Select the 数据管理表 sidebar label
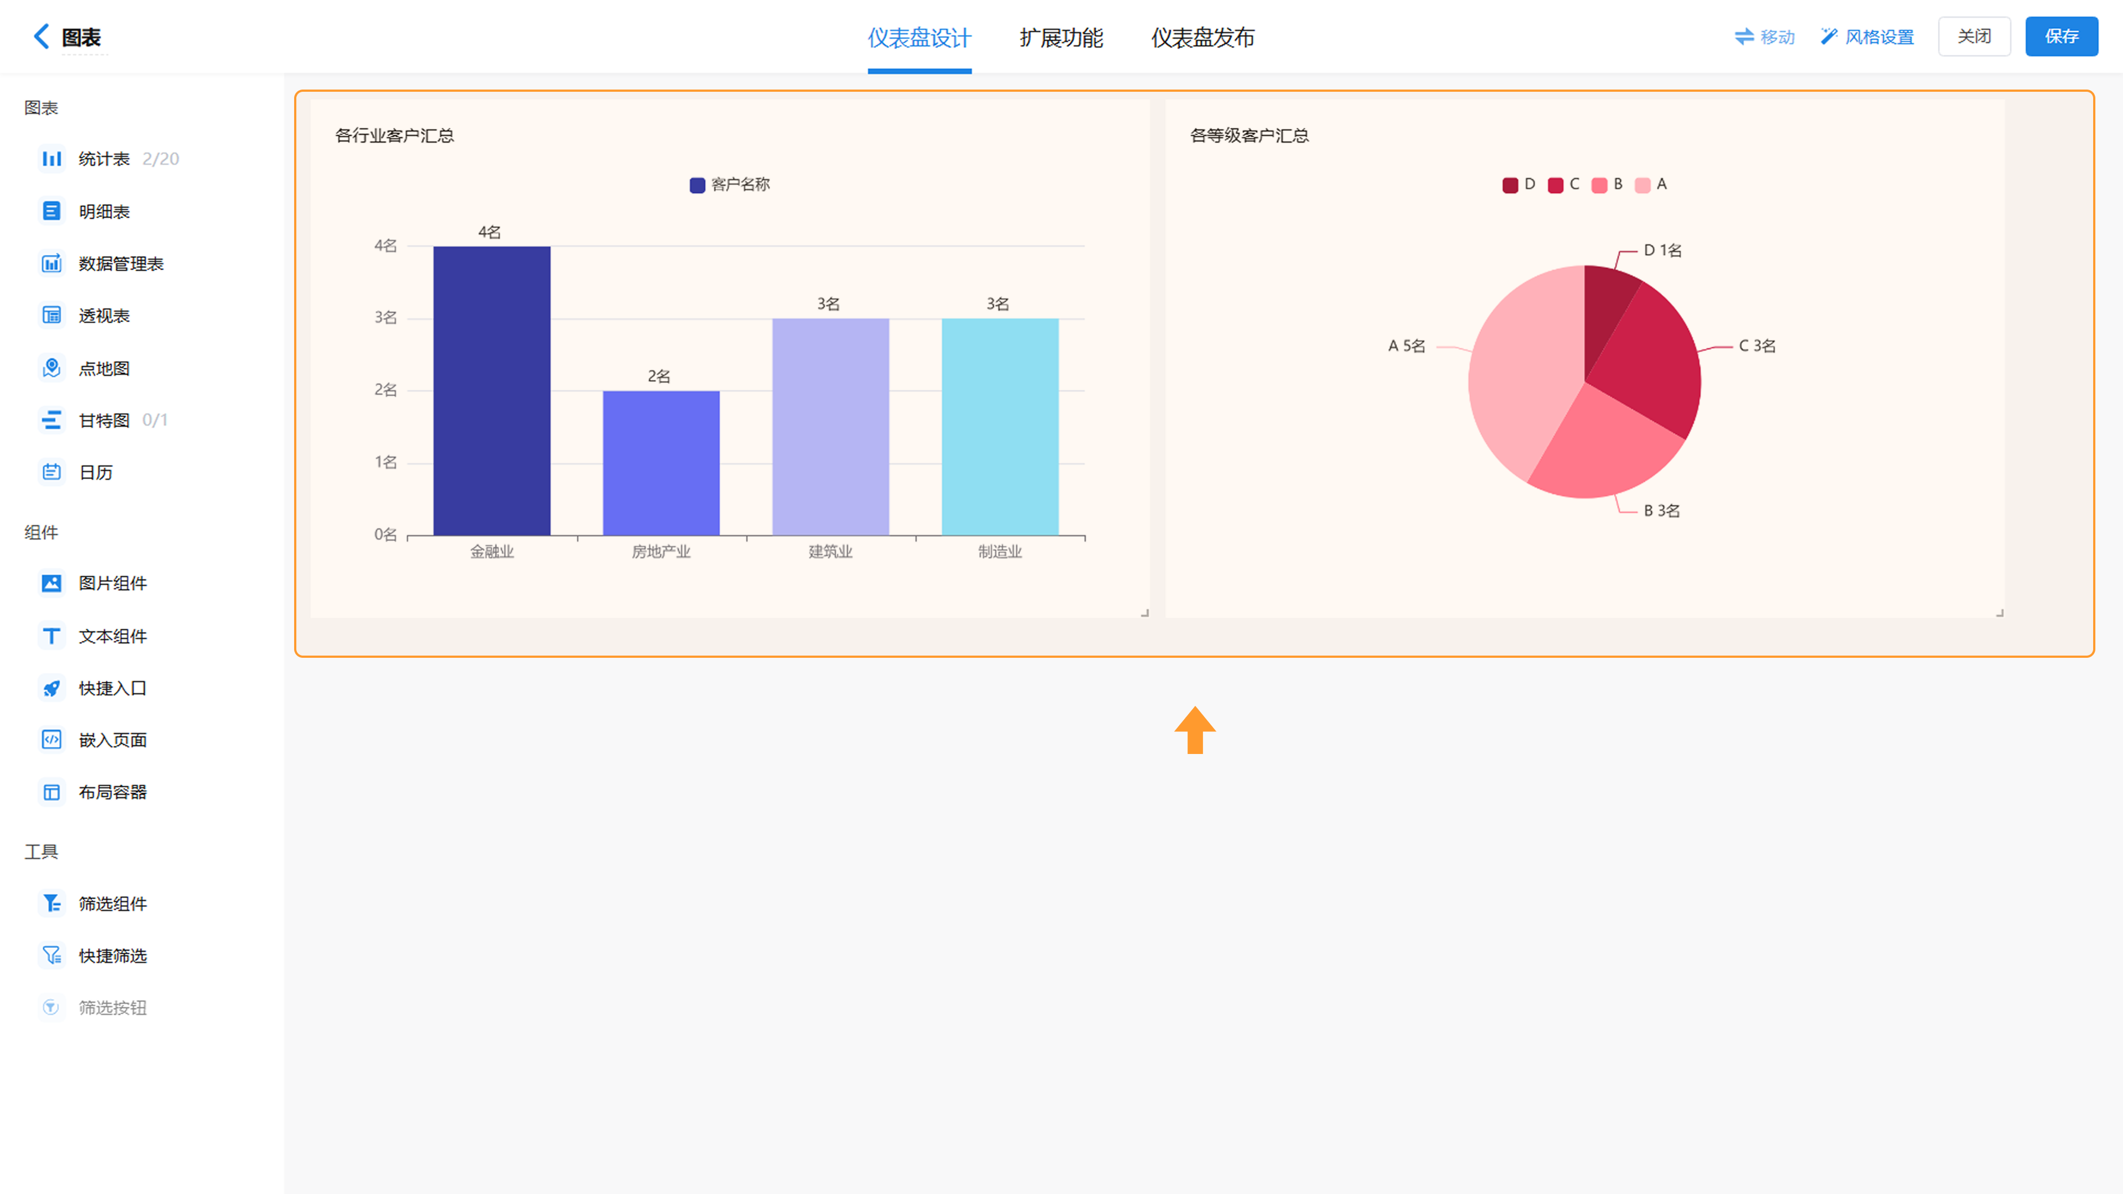This screenshot has width=2123, height=1194. point(121,264)
